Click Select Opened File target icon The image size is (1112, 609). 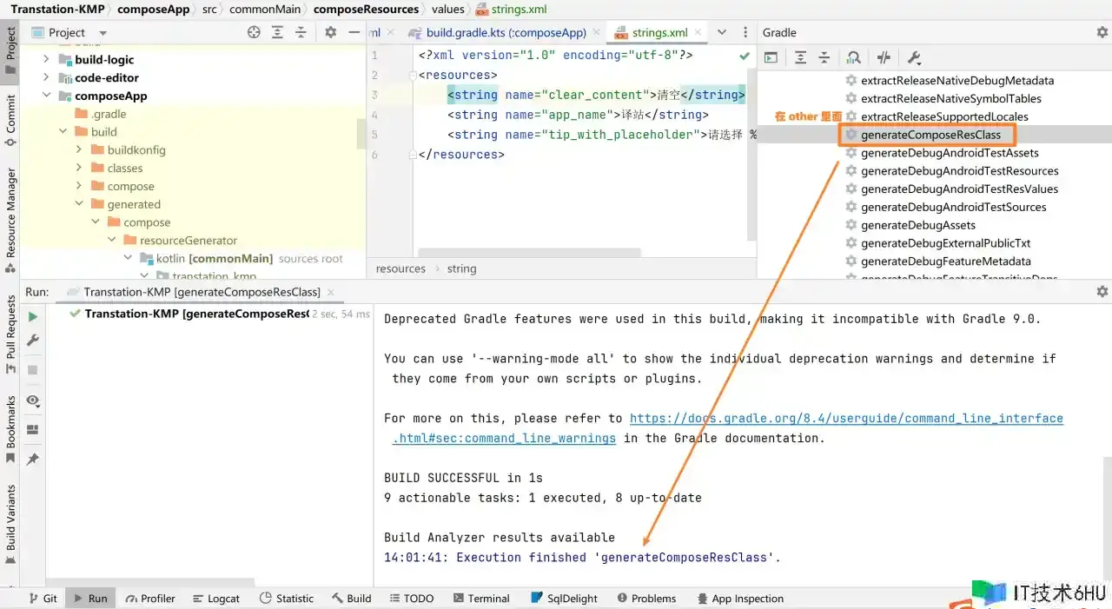(254, 32)
